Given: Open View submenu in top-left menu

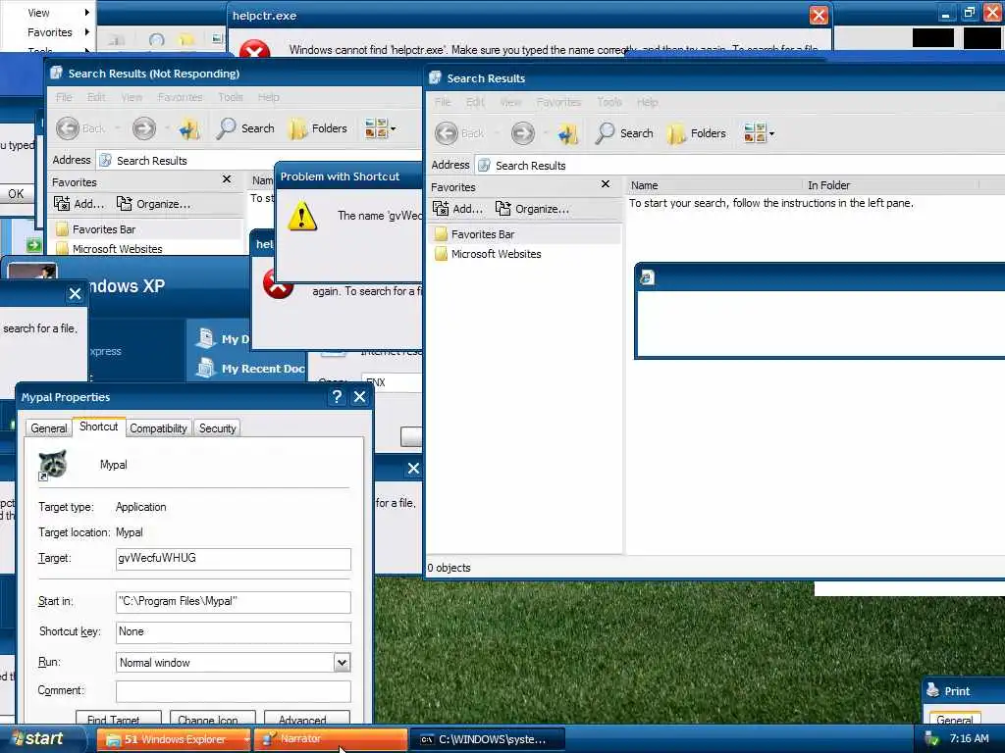Looking at the screenshot, I should (x=48, y=13).
